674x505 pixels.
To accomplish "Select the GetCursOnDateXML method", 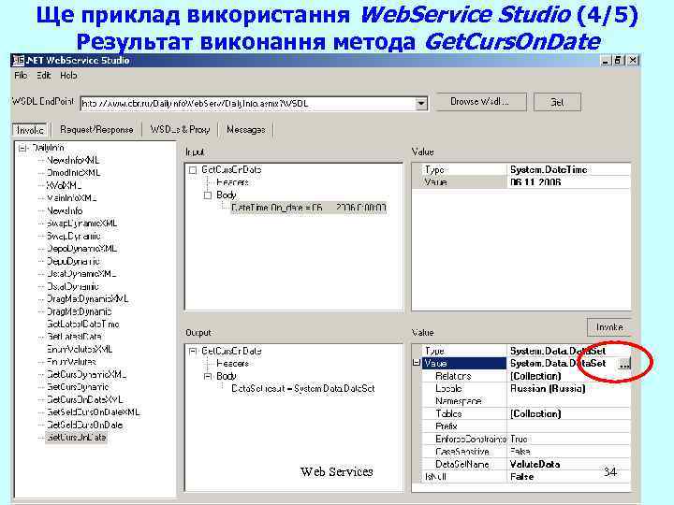I will point(84,400).
